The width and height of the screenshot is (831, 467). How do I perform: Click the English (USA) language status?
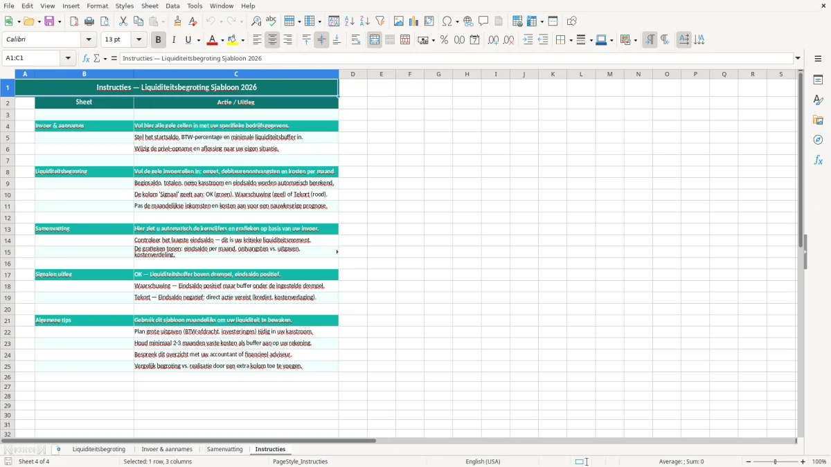click(x=483, y=461)
